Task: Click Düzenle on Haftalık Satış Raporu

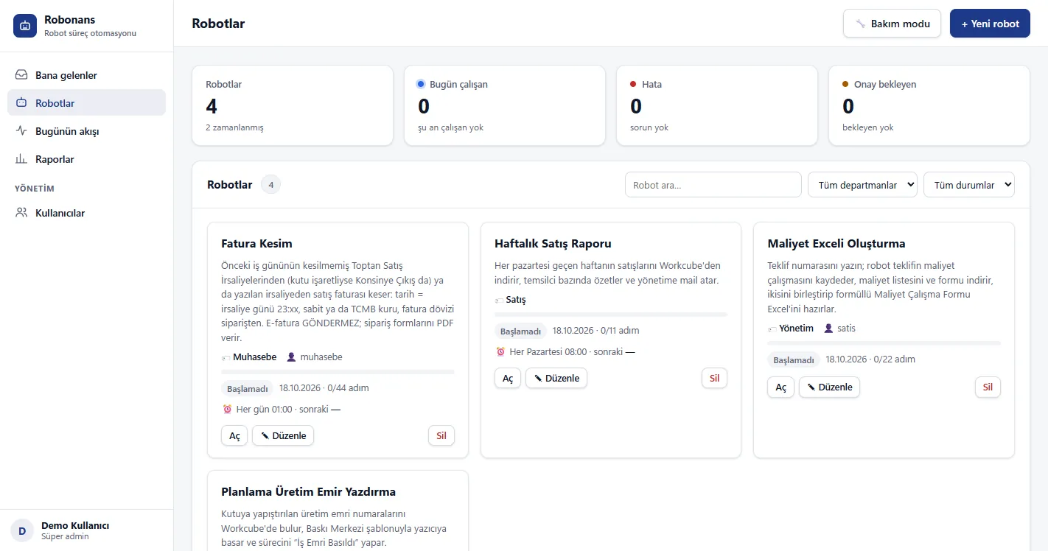Action: pos(556,378)
